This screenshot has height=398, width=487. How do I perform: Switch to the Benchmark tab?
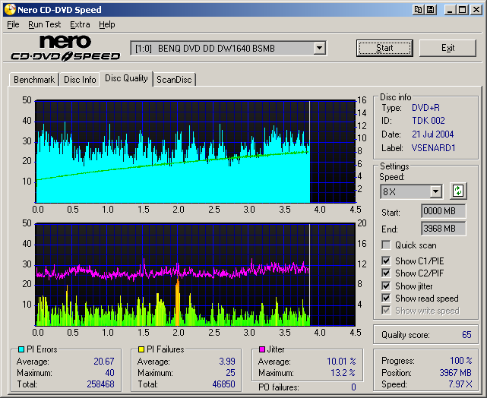click(34, 80)
